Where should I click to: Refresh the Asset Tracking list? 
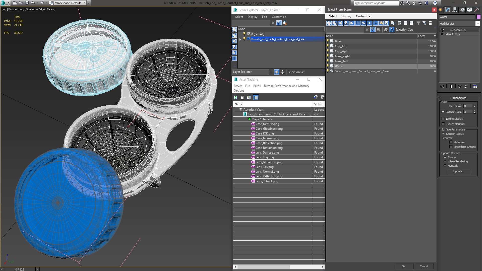coord(235,97)
